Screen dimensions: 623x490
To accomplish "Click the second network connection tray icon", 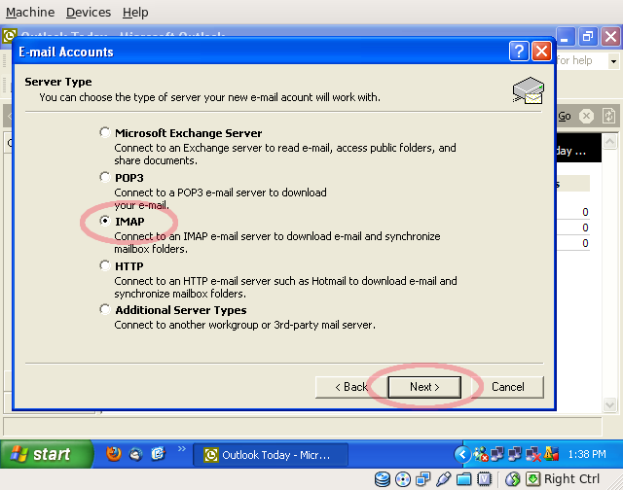I will pos(515,454).
